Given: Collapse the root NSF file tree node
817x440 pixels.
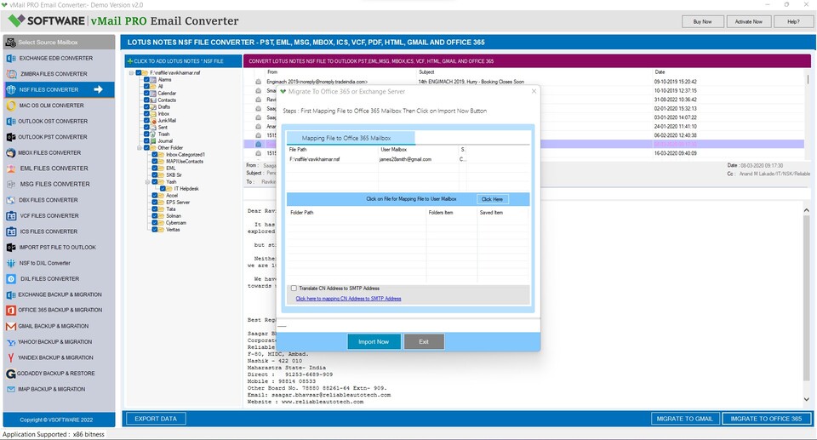Looking at the screenshot, I should click(131, 73).
